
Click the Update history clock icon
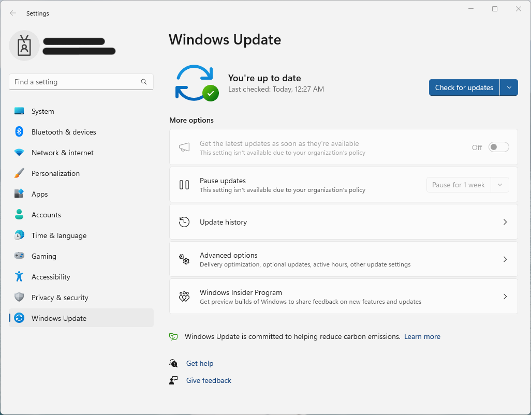[x=184, y=221]
